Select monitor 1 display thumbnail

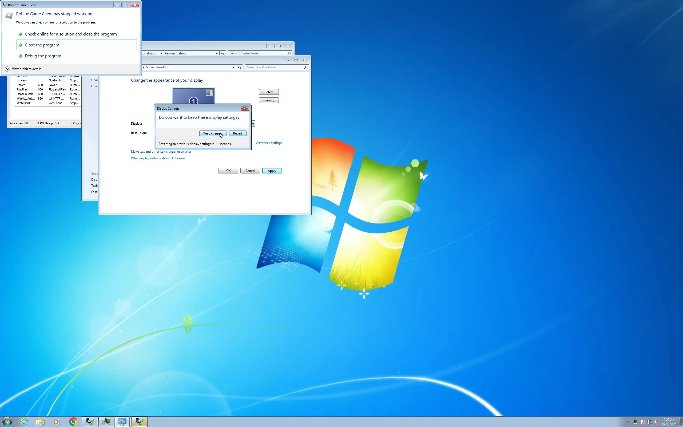coord(194,96)
